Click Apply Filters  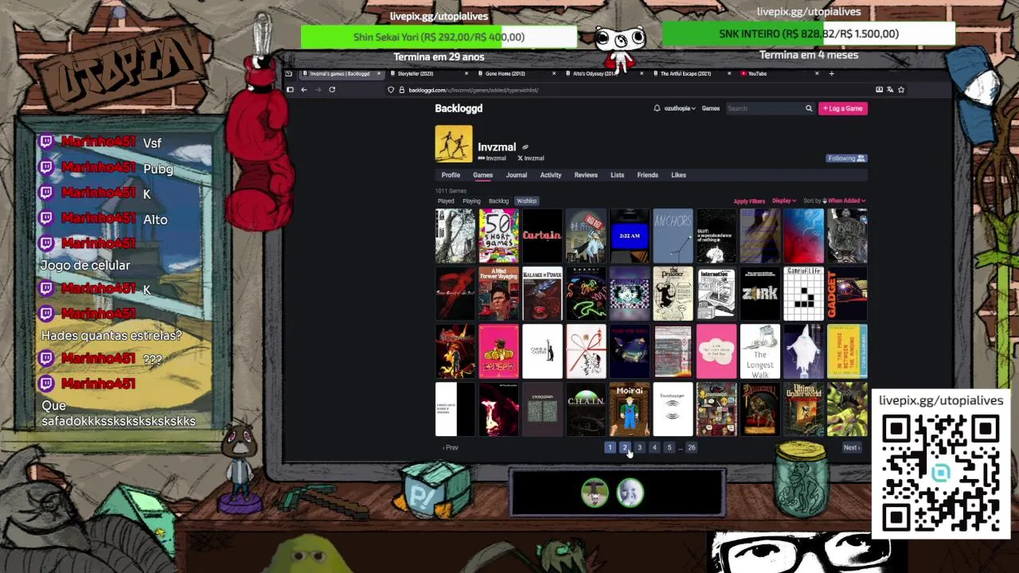(749, 201)
